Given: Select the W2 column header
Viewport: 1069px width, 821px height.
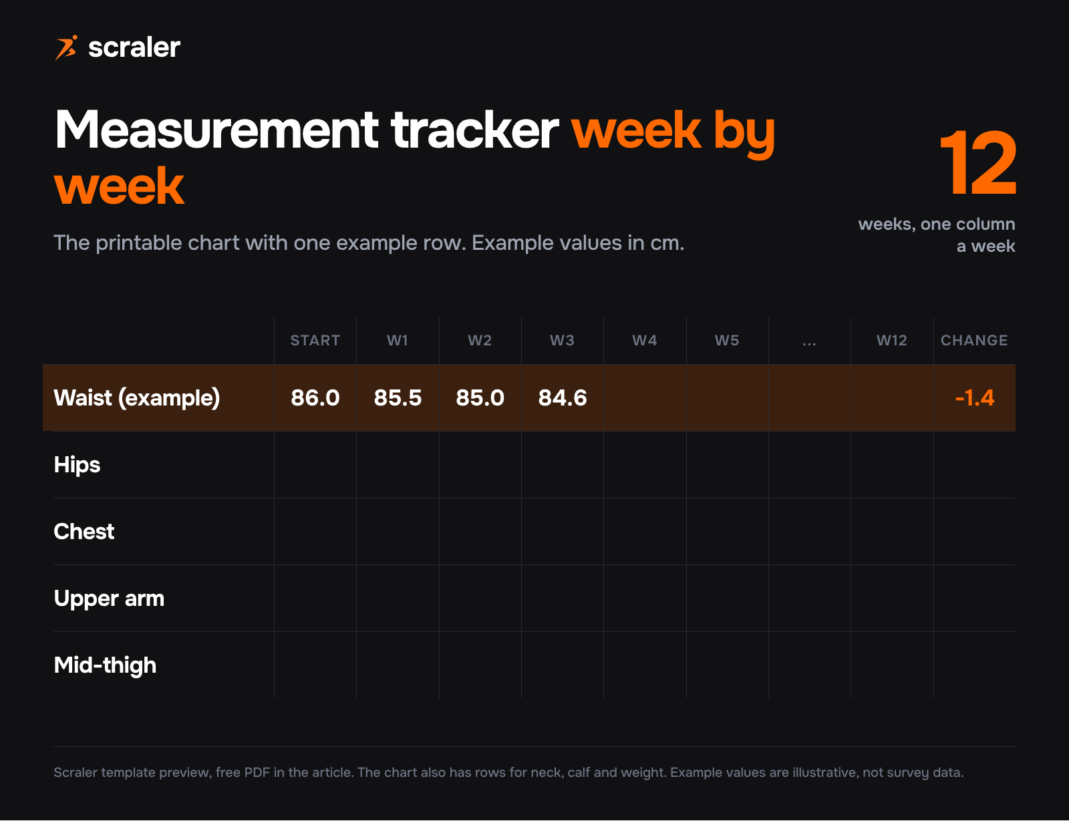Looking at the screenshot, I should 480,340.
